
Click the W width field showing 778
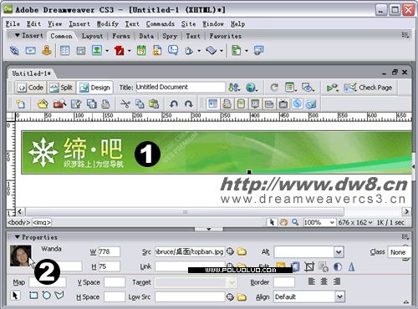(109, 251)
